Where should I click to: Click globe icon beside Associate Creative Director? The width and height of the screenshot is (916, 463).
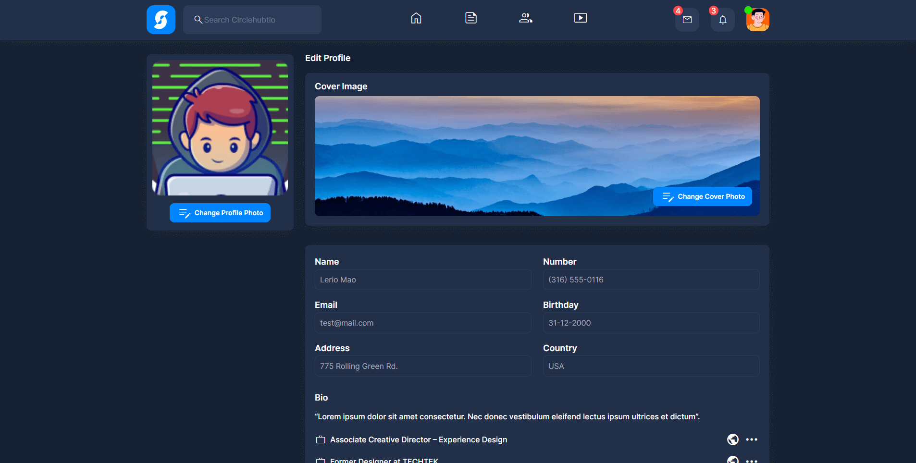(x=733, y=439)
